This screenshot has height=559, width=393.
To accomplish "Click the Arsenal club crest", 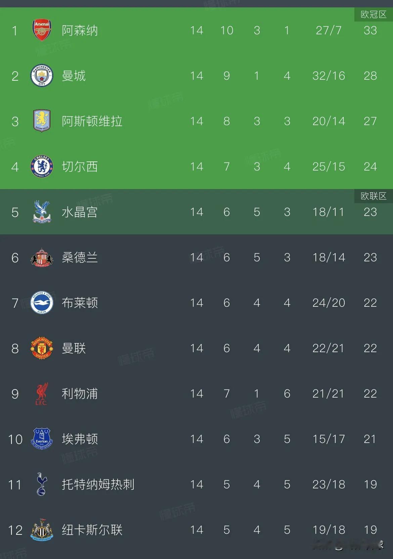I will click(x=41, y=30).
